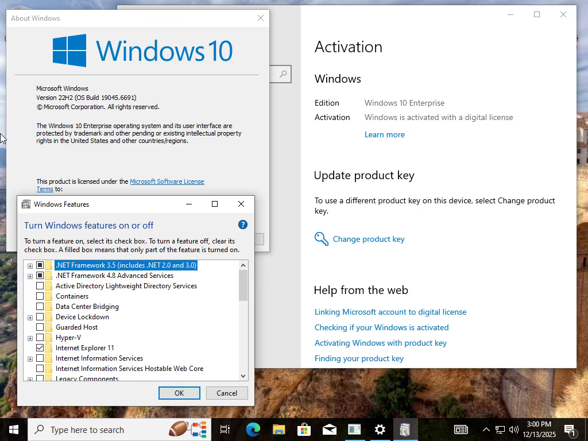Select the Data Center Bridging row
Screen dimensions: 588x441
pyautogui.click(x=87, y=307)
